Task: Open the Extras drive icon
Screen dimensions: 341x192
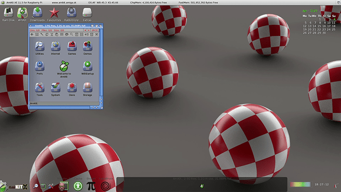Action: 87,14
